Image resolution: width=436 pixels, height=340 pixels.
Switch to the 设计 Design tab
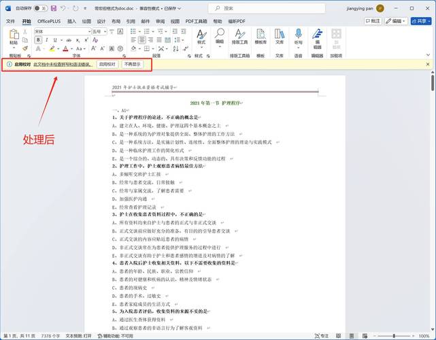(x=101, y=21)
